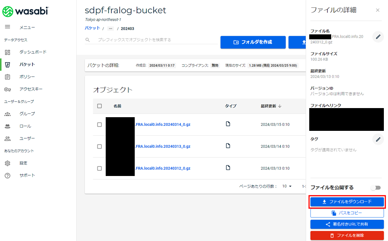Go to 設定 menu item

click(24, 163)
